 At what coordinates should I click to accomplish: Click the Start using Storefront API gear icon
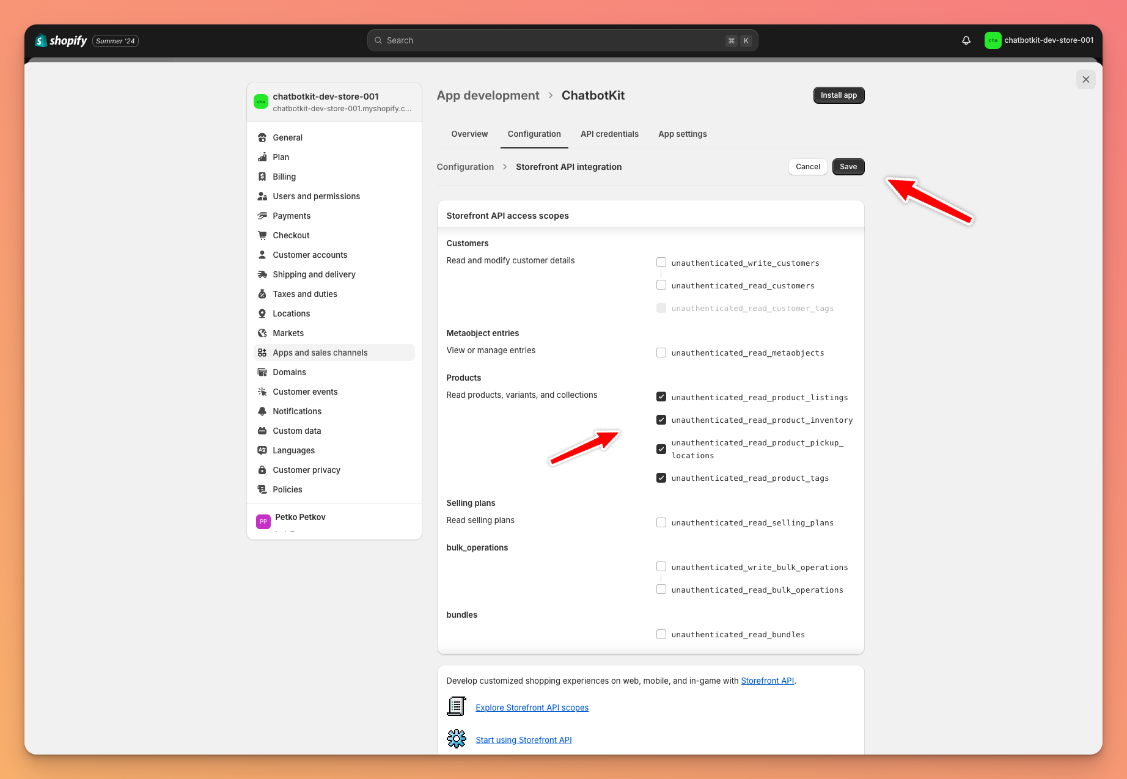tap(457, 739)
